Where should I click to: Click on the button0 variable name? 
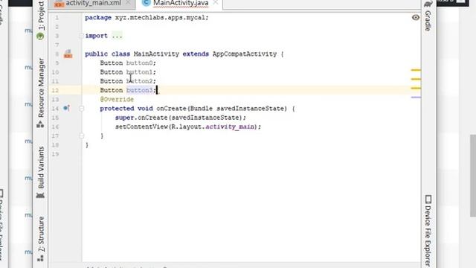coord(139,63)
